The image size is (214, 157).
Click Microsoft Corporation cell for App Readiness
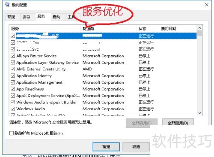pyautogui.click(x=103, y=89)
